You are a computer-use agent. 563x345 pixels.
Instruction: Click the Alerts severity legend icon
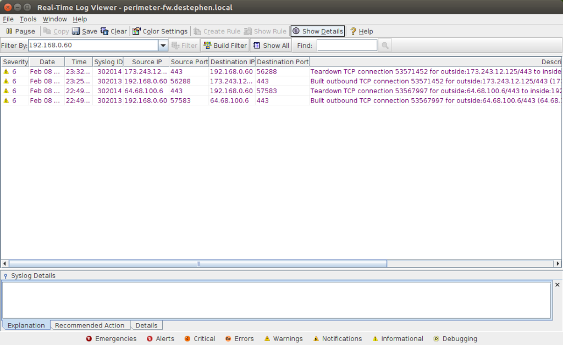click(x=150, y=338)
